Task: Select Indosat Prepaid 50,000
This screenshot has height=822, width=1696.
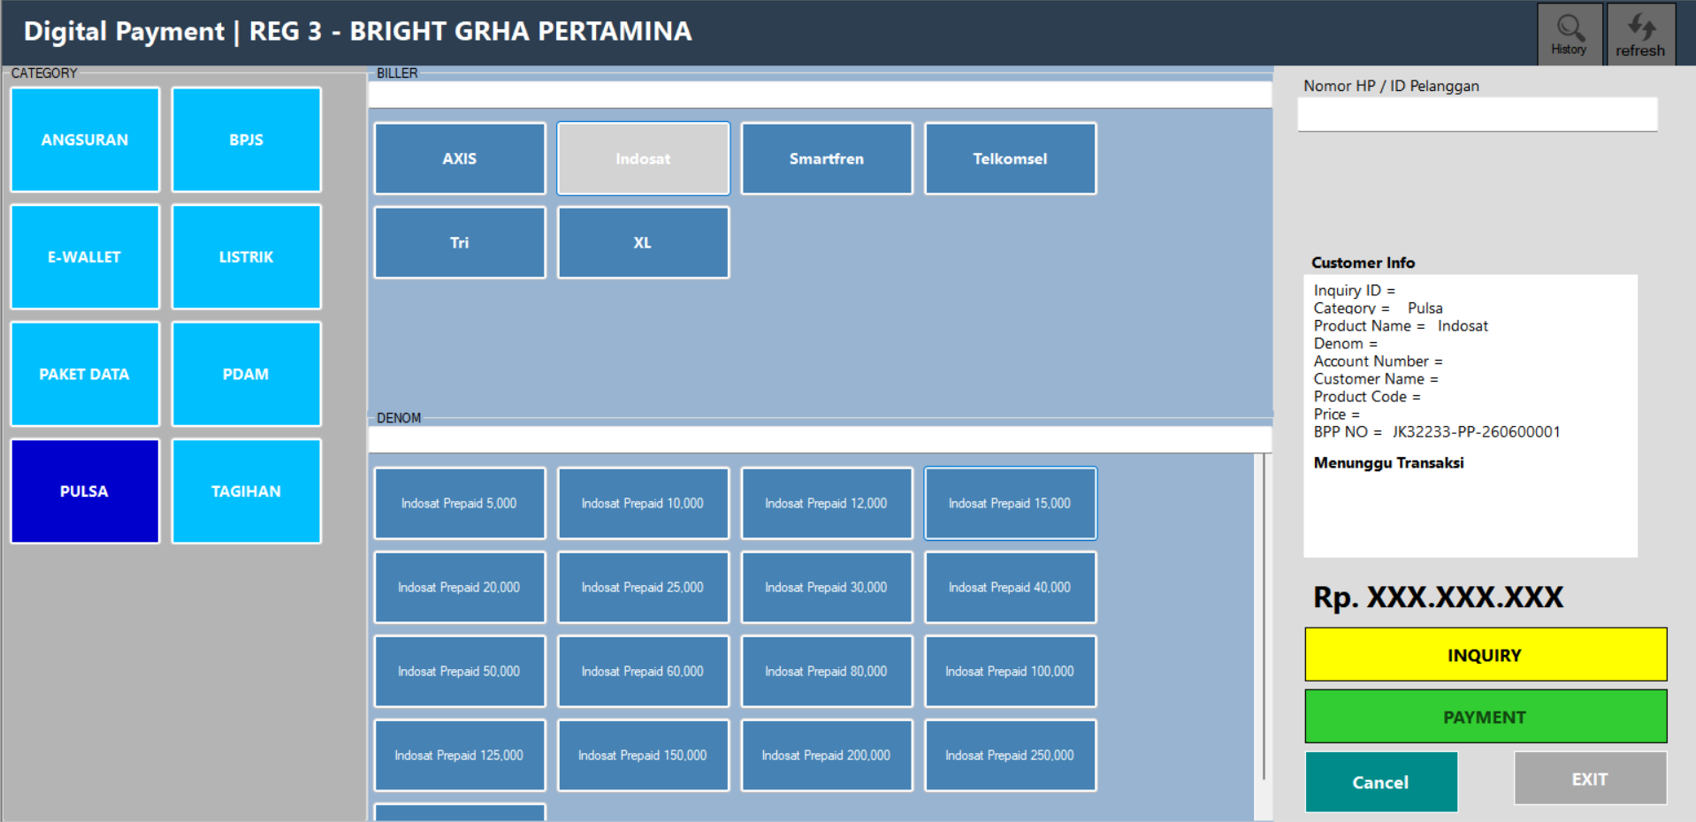Action: coord(460,671)
